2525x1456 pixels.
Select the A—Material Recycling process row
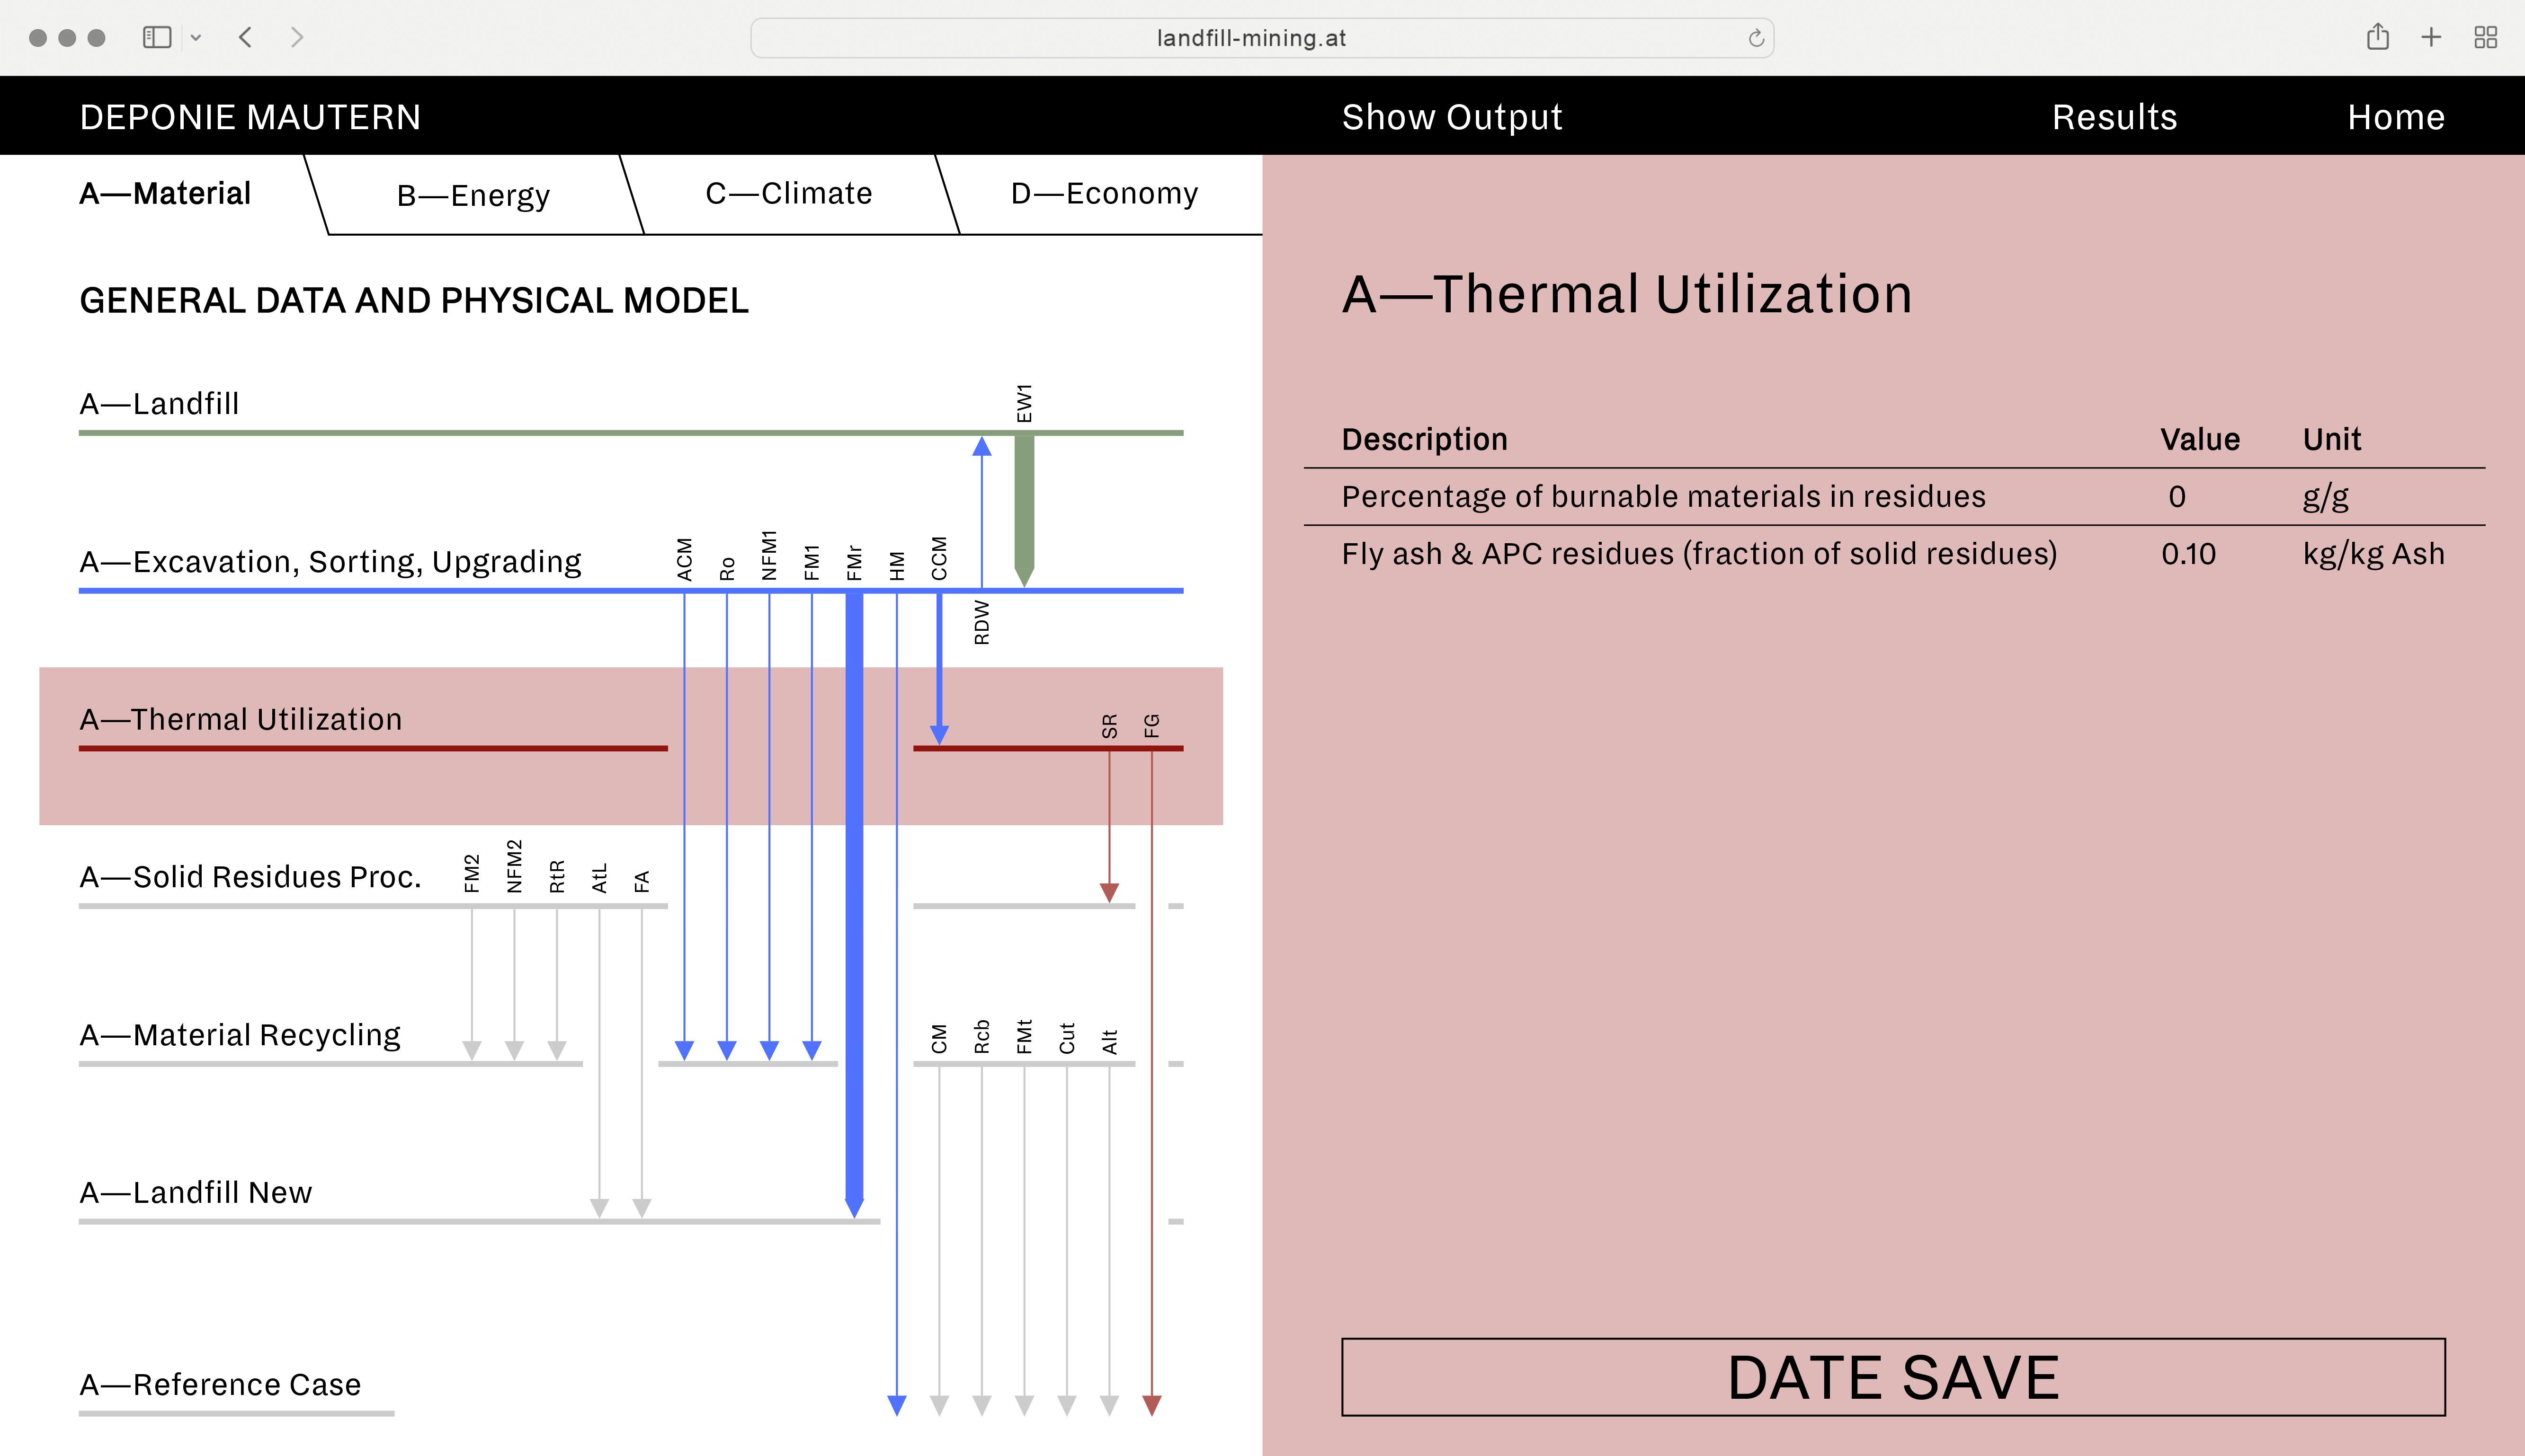(240, 1035)
